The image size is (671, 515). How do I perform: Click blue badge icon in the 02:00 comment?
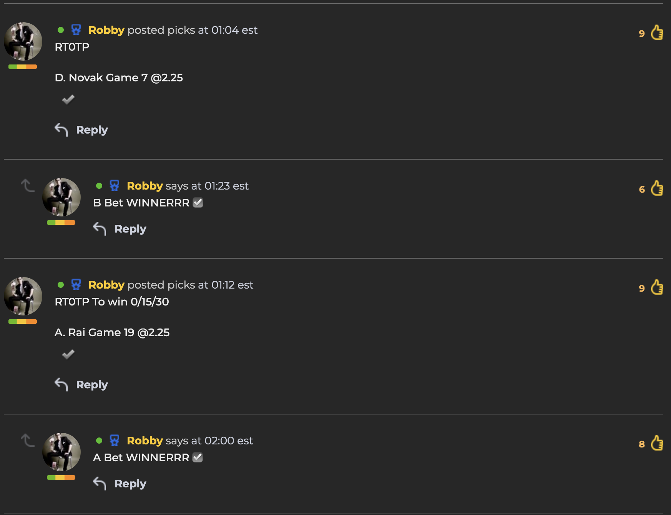pyautogui.click(x=115, y=440)
